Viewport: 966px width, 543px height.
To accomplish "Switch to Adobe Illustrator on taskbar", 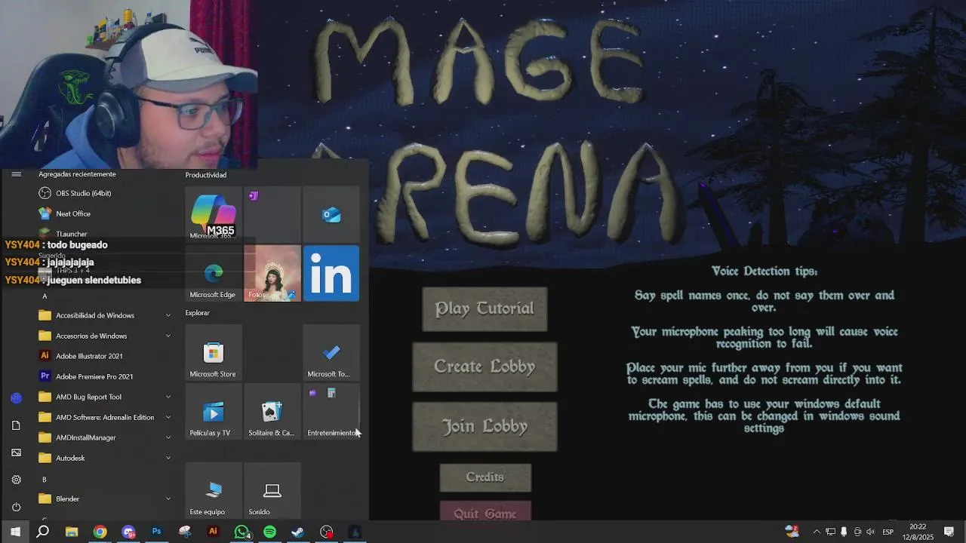I will [x=213, y=532].
